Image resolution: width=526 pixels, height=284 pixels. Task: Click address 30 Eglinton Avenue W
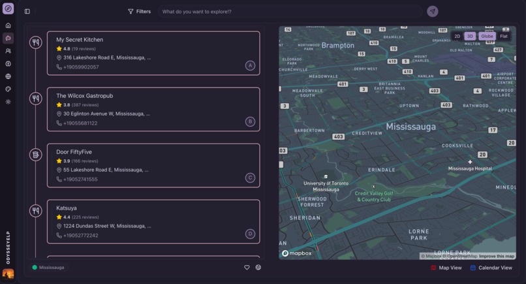click(106, 114)
